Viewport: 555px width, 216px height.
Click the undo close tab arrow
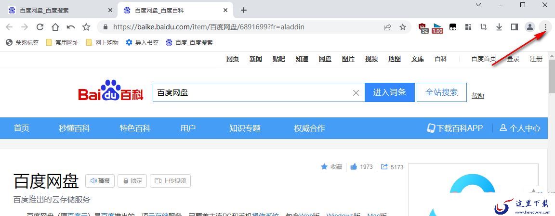click(71, 27)
